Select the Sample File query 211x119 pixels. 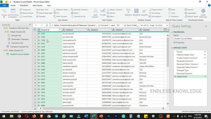pos(16,35)
